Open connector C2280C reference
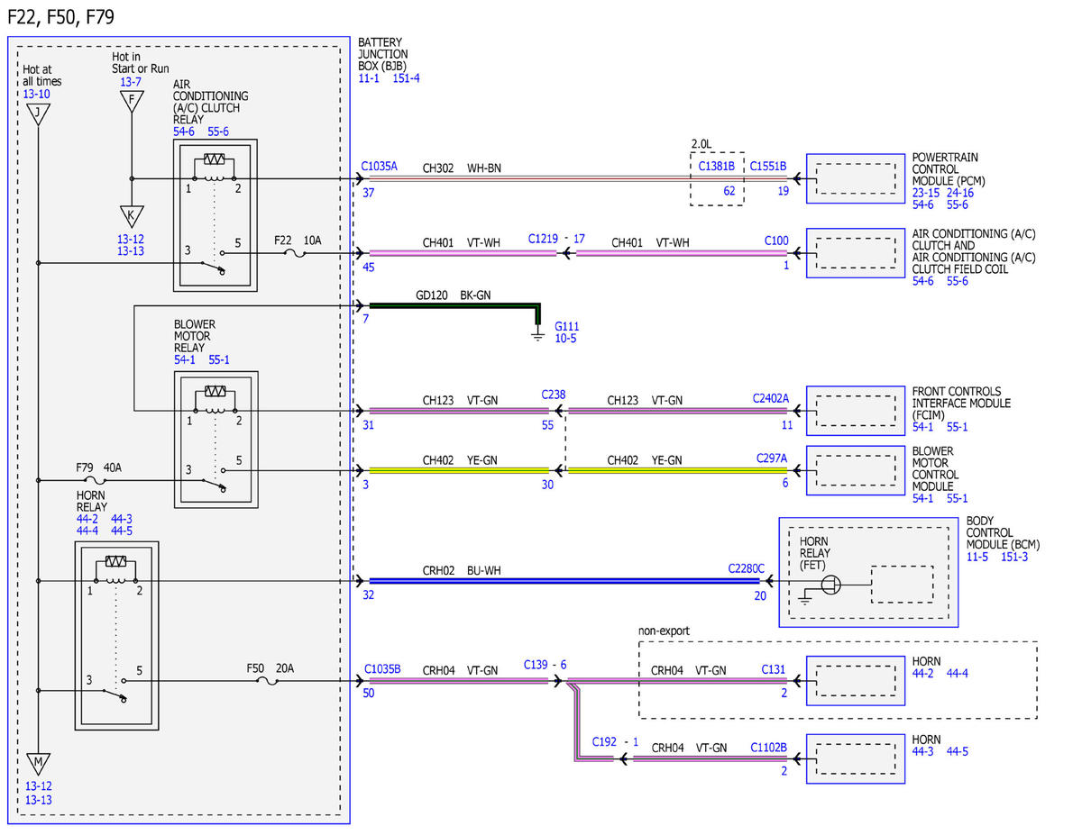The image size is (1082, 835). pyautogui.click(x=747, y=569)
